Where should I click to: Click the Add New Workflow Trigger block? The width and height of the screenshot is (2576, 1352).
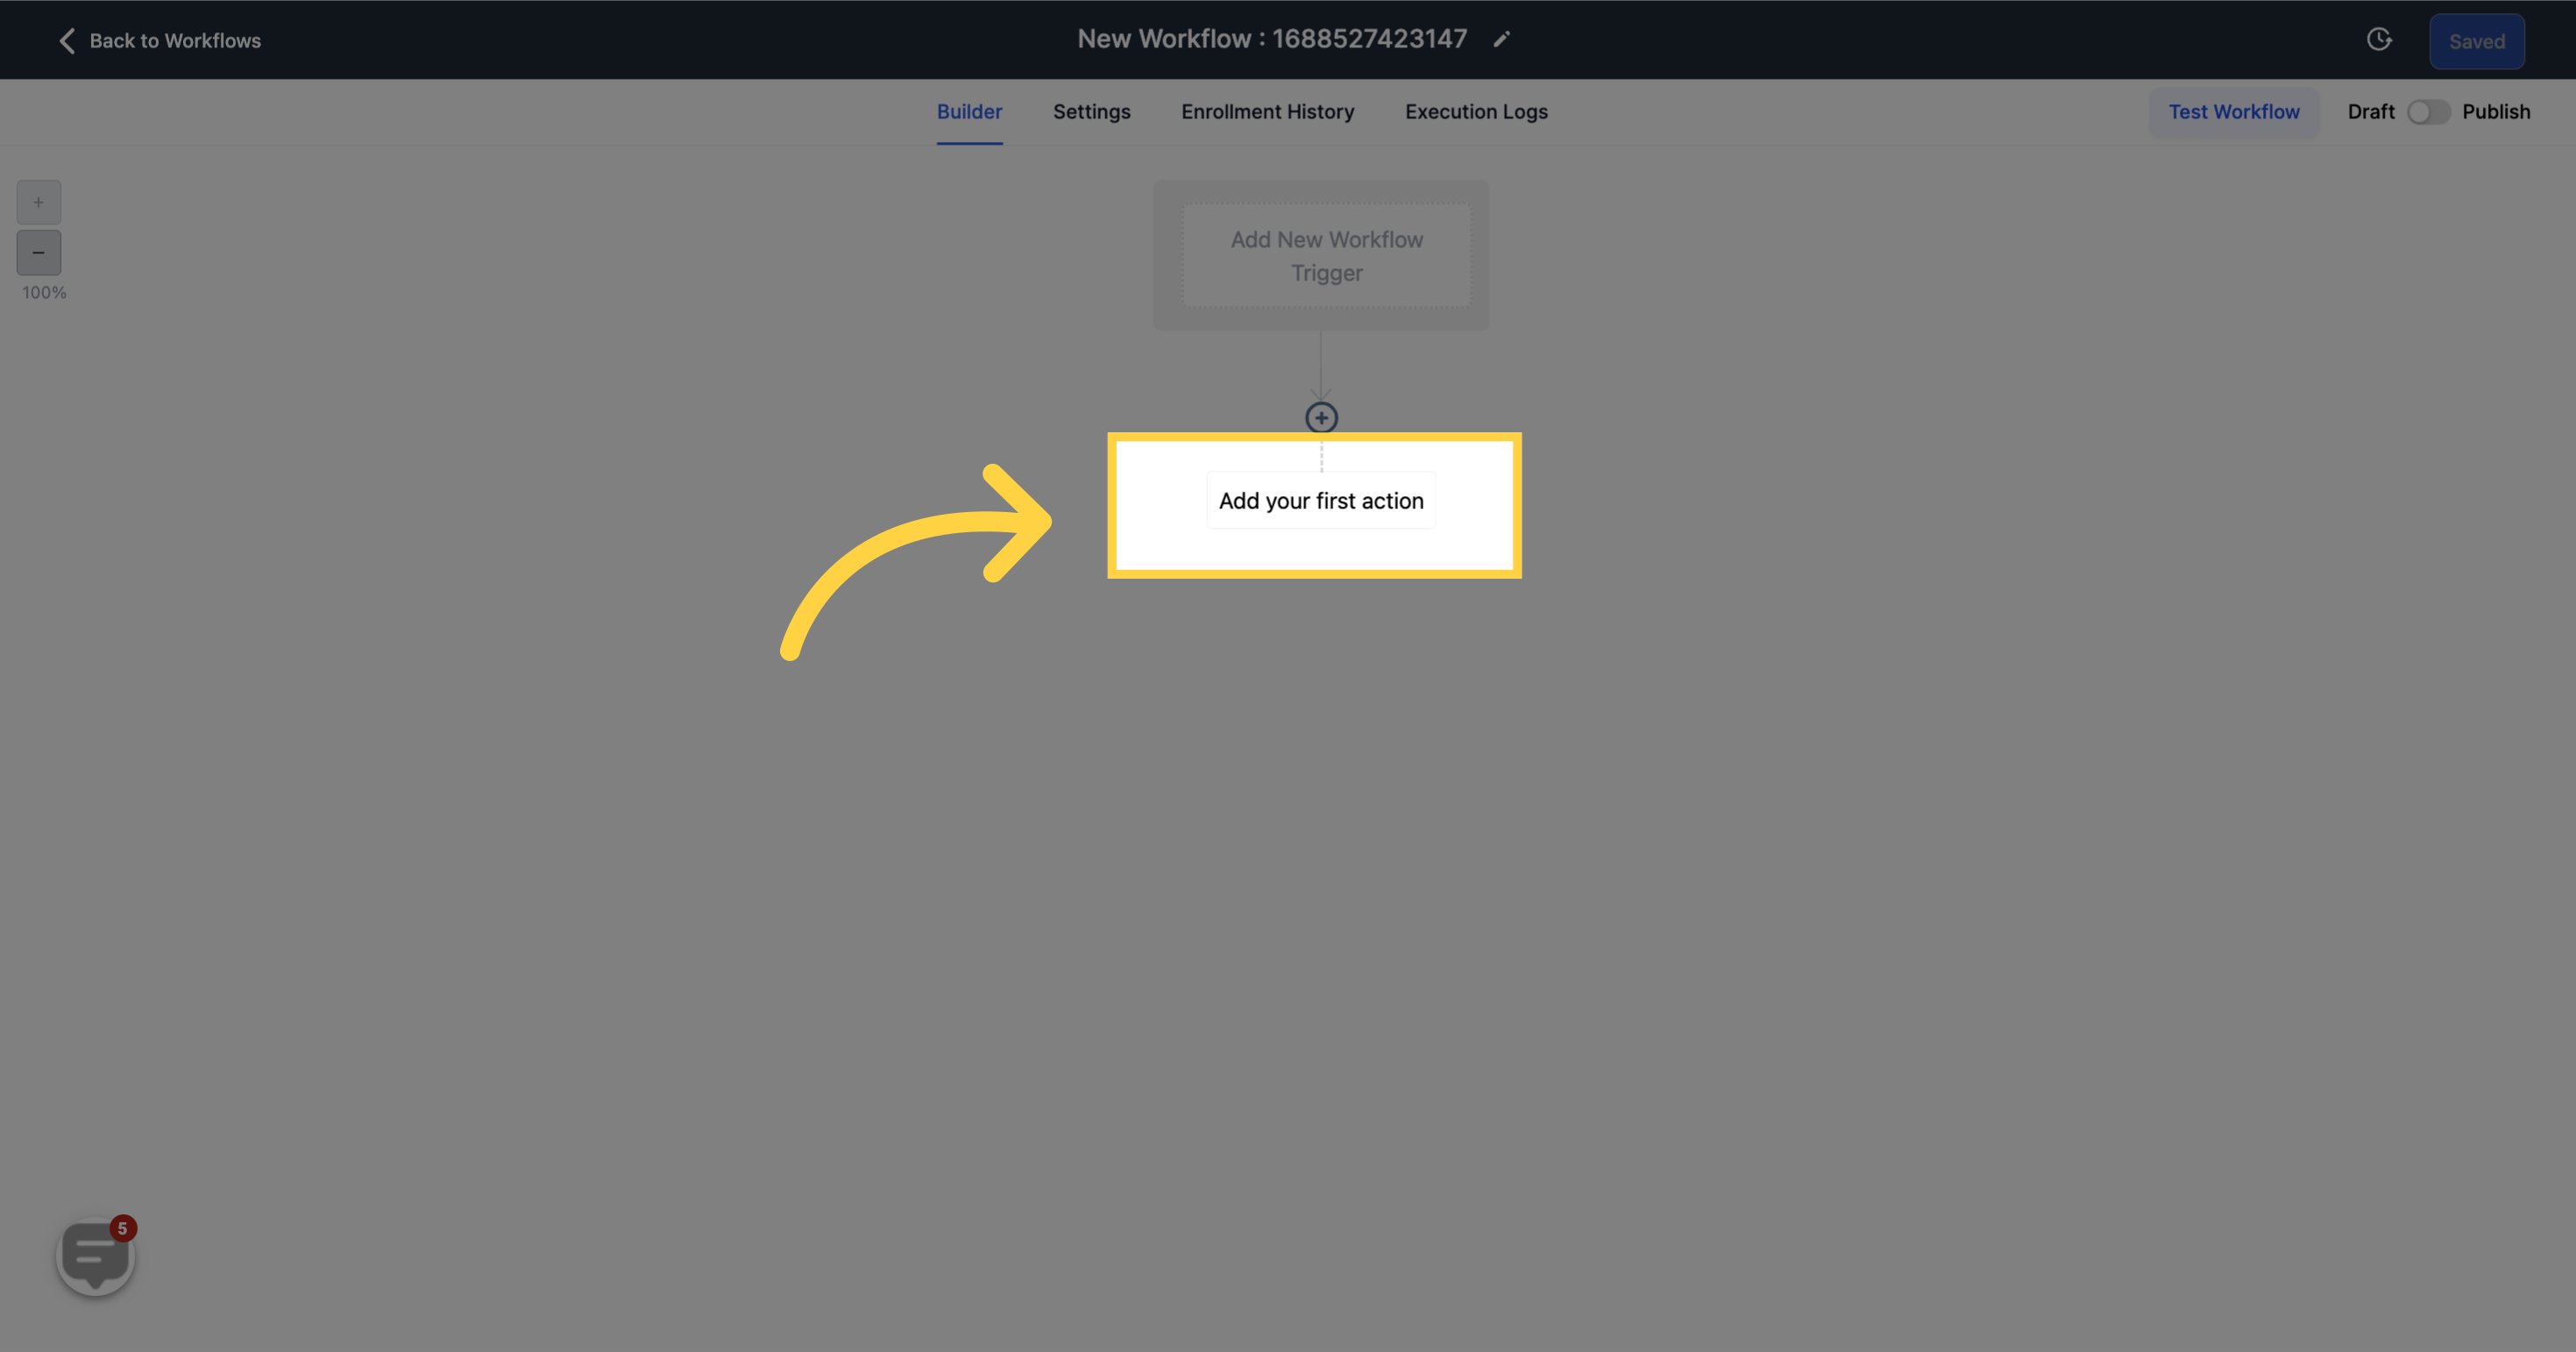(x=1325, y=254)
